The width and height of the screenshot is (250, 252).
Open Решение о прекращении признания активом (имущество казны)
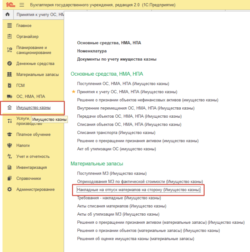tap(138, 141)
